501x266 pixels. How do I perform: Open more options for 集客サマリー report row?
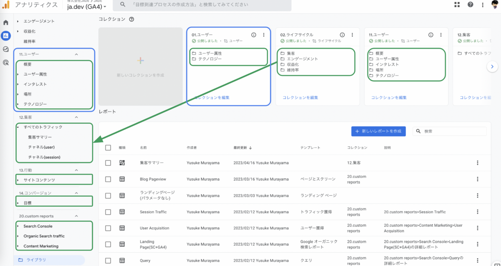[478, 163]
